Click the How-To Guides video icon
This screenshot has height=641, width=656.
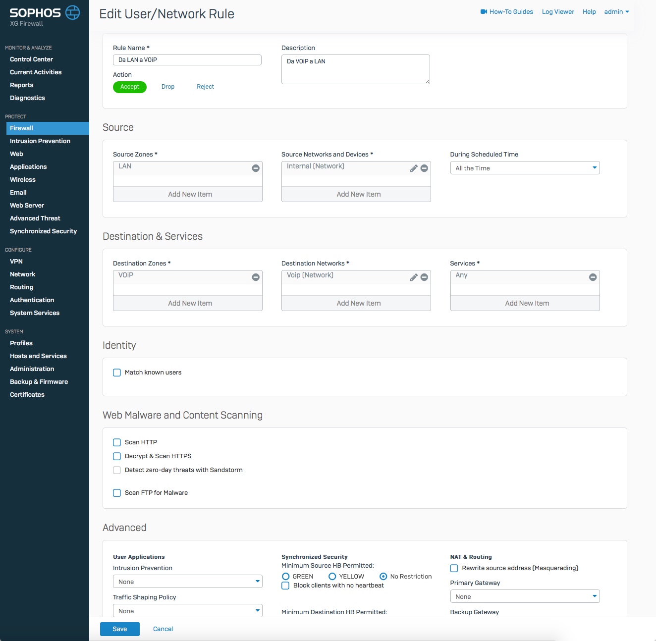484,12
